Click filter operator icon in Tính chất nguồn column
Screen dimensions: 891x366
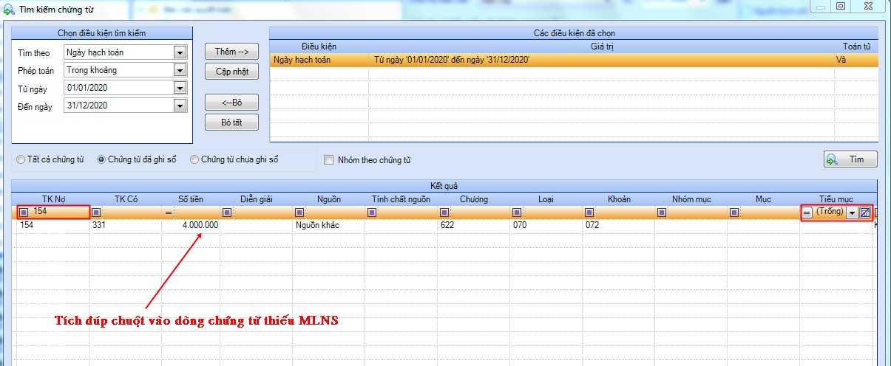click(x=372, y=213)
